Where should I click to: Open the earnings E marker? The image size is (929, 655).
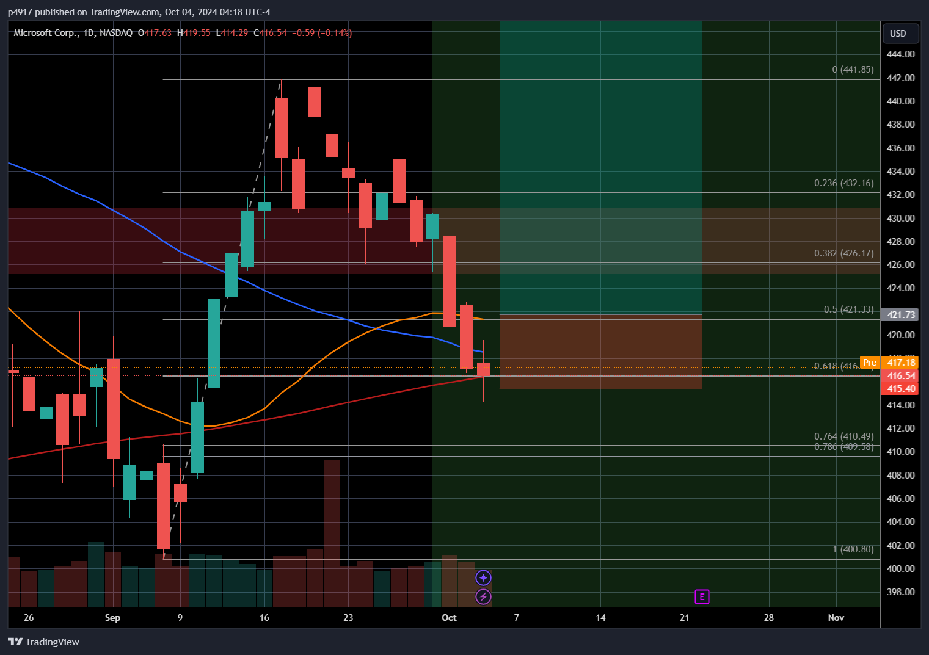[702, 596]
